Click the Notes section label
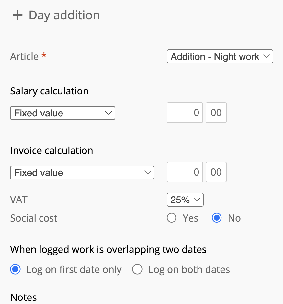The height and width of the screenshot is (304, 283). [24, 297]
